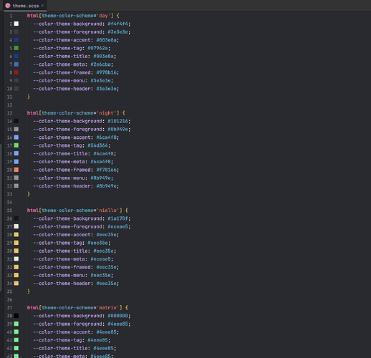Open gray swatch on line 21
Viewport: 371px width, 358px height.
click(x=16, y=178)
